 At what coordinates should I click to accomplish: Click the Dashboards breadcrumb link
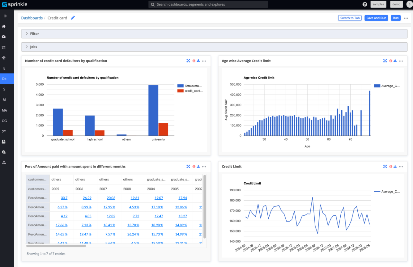pyautogui.click(x=32, y=18)
